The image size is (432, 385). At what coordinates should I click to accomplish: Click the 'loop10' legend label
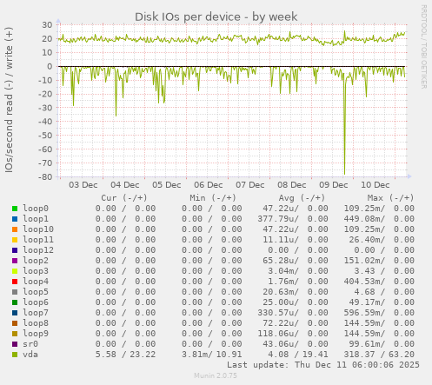tap(38, 229)
